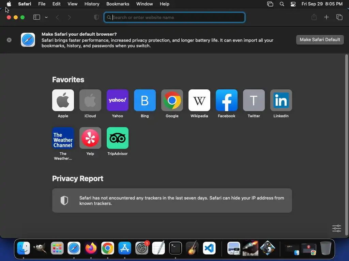This screenshot has width=349, height=261.
Task: Open the Apple menu
Action: [x=9, y=4]
